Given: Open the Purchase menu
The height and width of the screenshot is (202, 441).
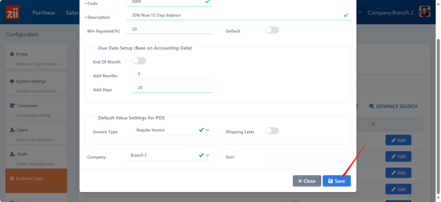Looking at the screenshot, I should [43, 13].
